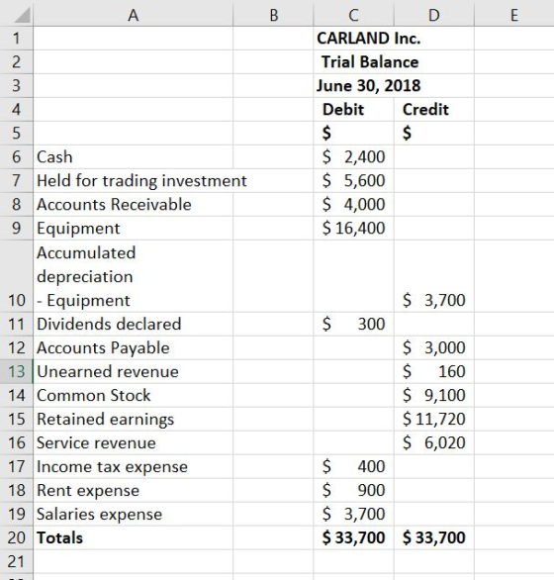Select the 'Accounts Payable' cell
Viewport: 554px width, 580px height.
tap(134, 347)
